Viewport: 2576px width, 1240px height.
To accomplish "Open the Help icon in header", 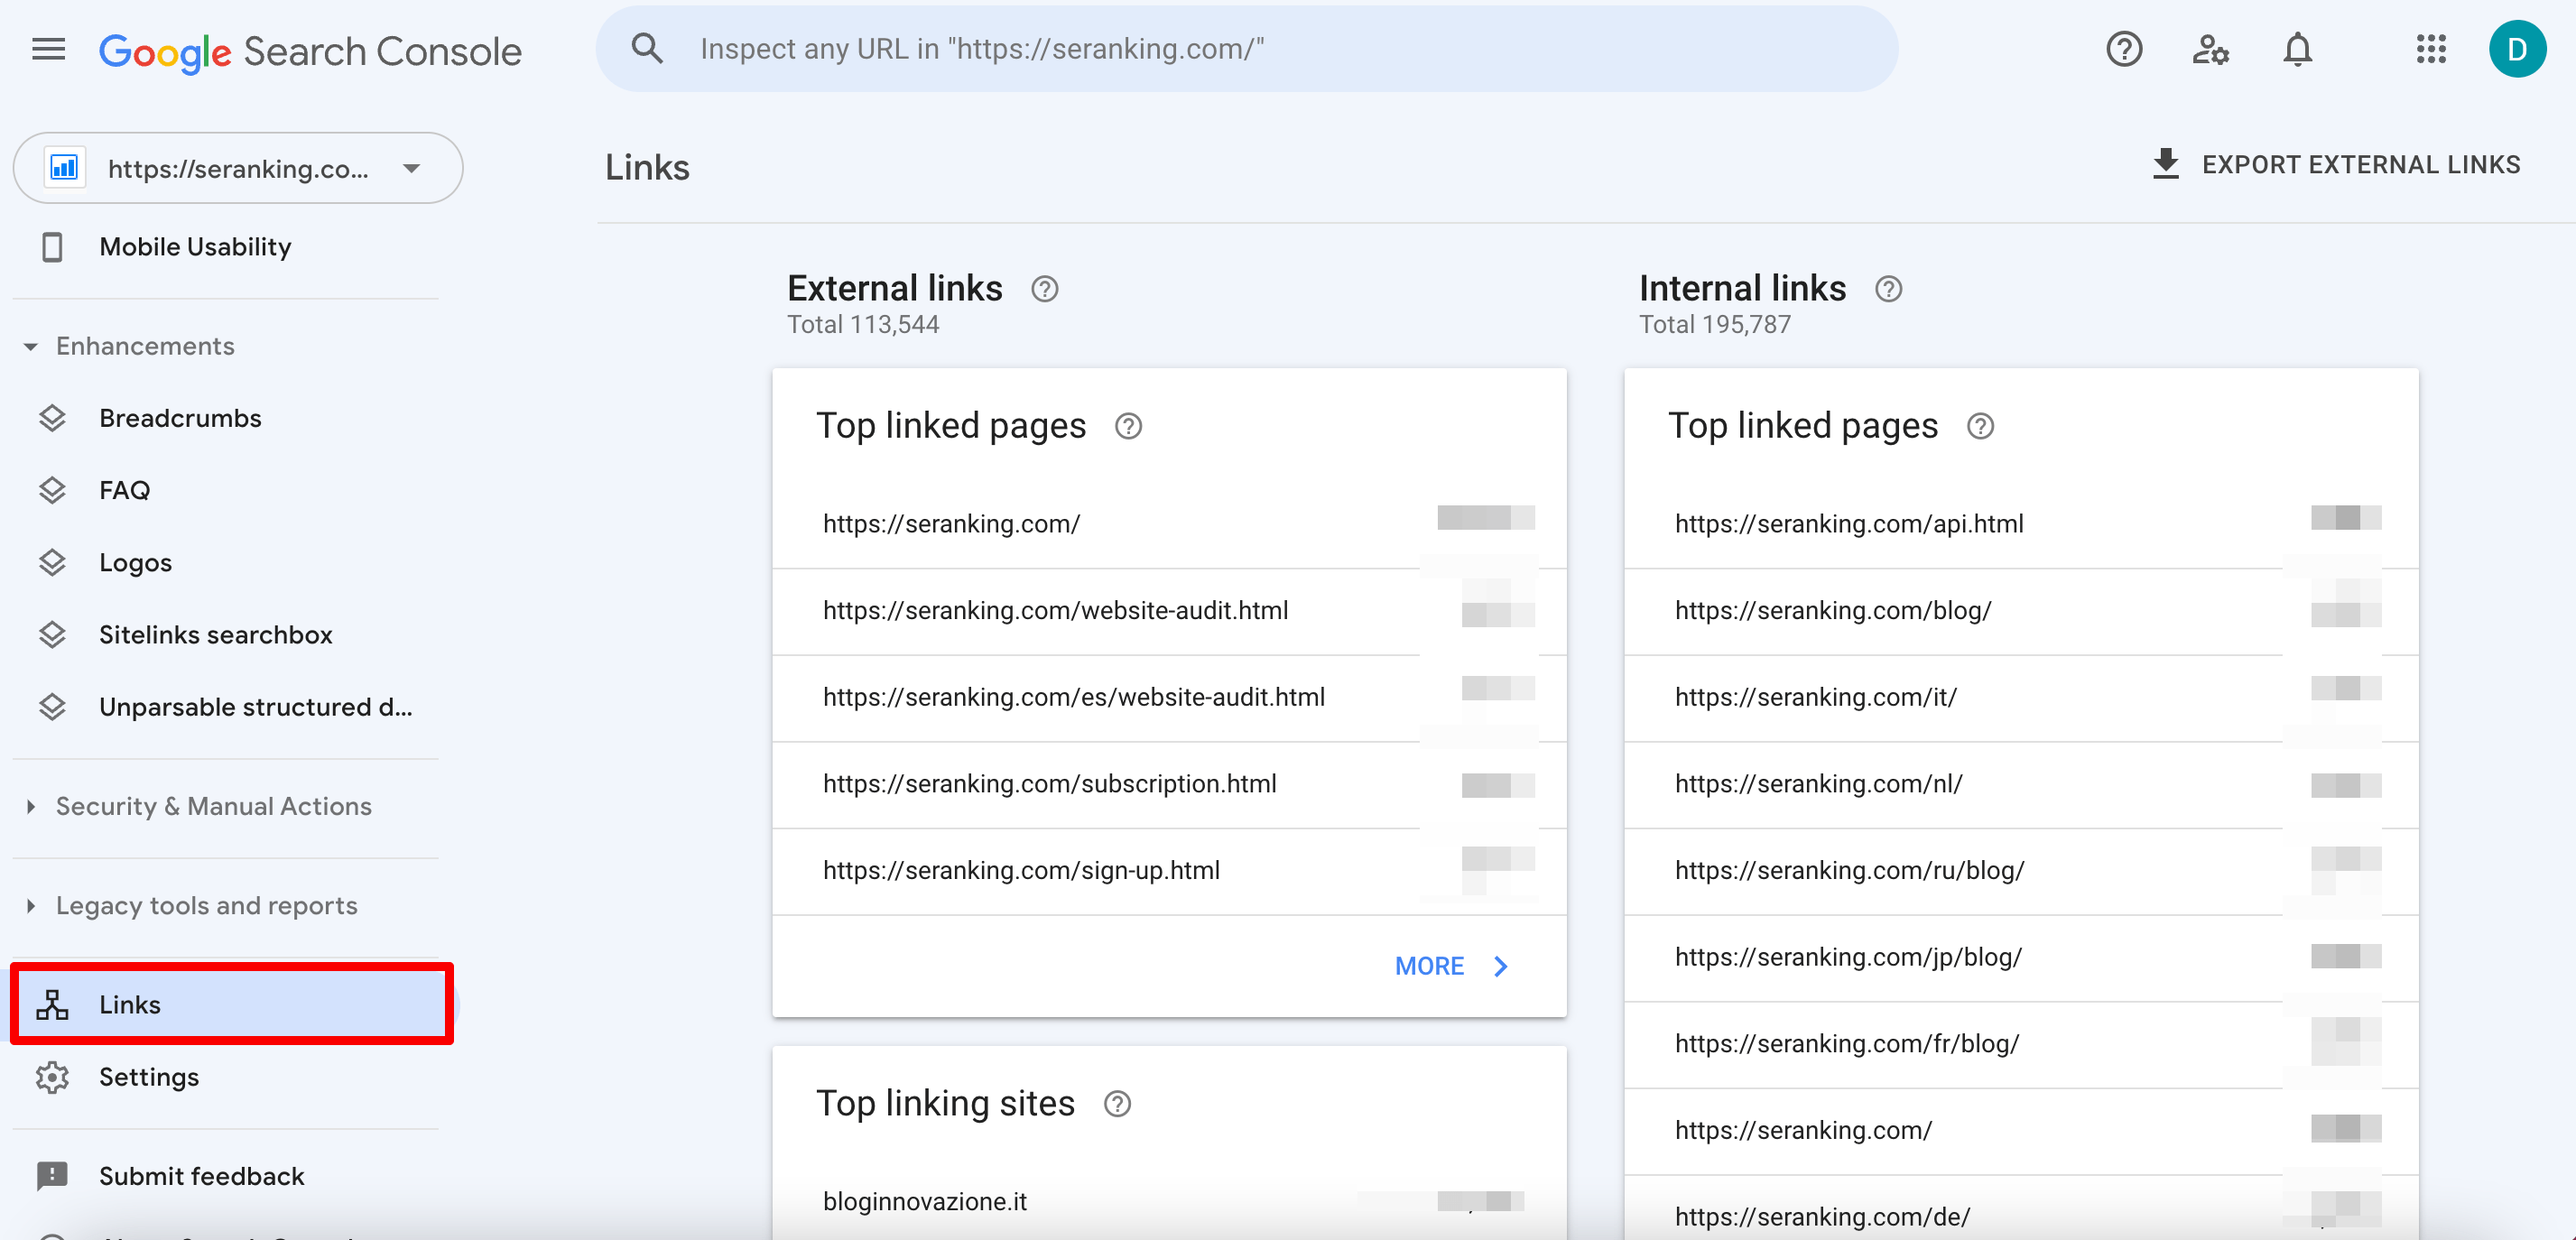I will click(2123, 49).
